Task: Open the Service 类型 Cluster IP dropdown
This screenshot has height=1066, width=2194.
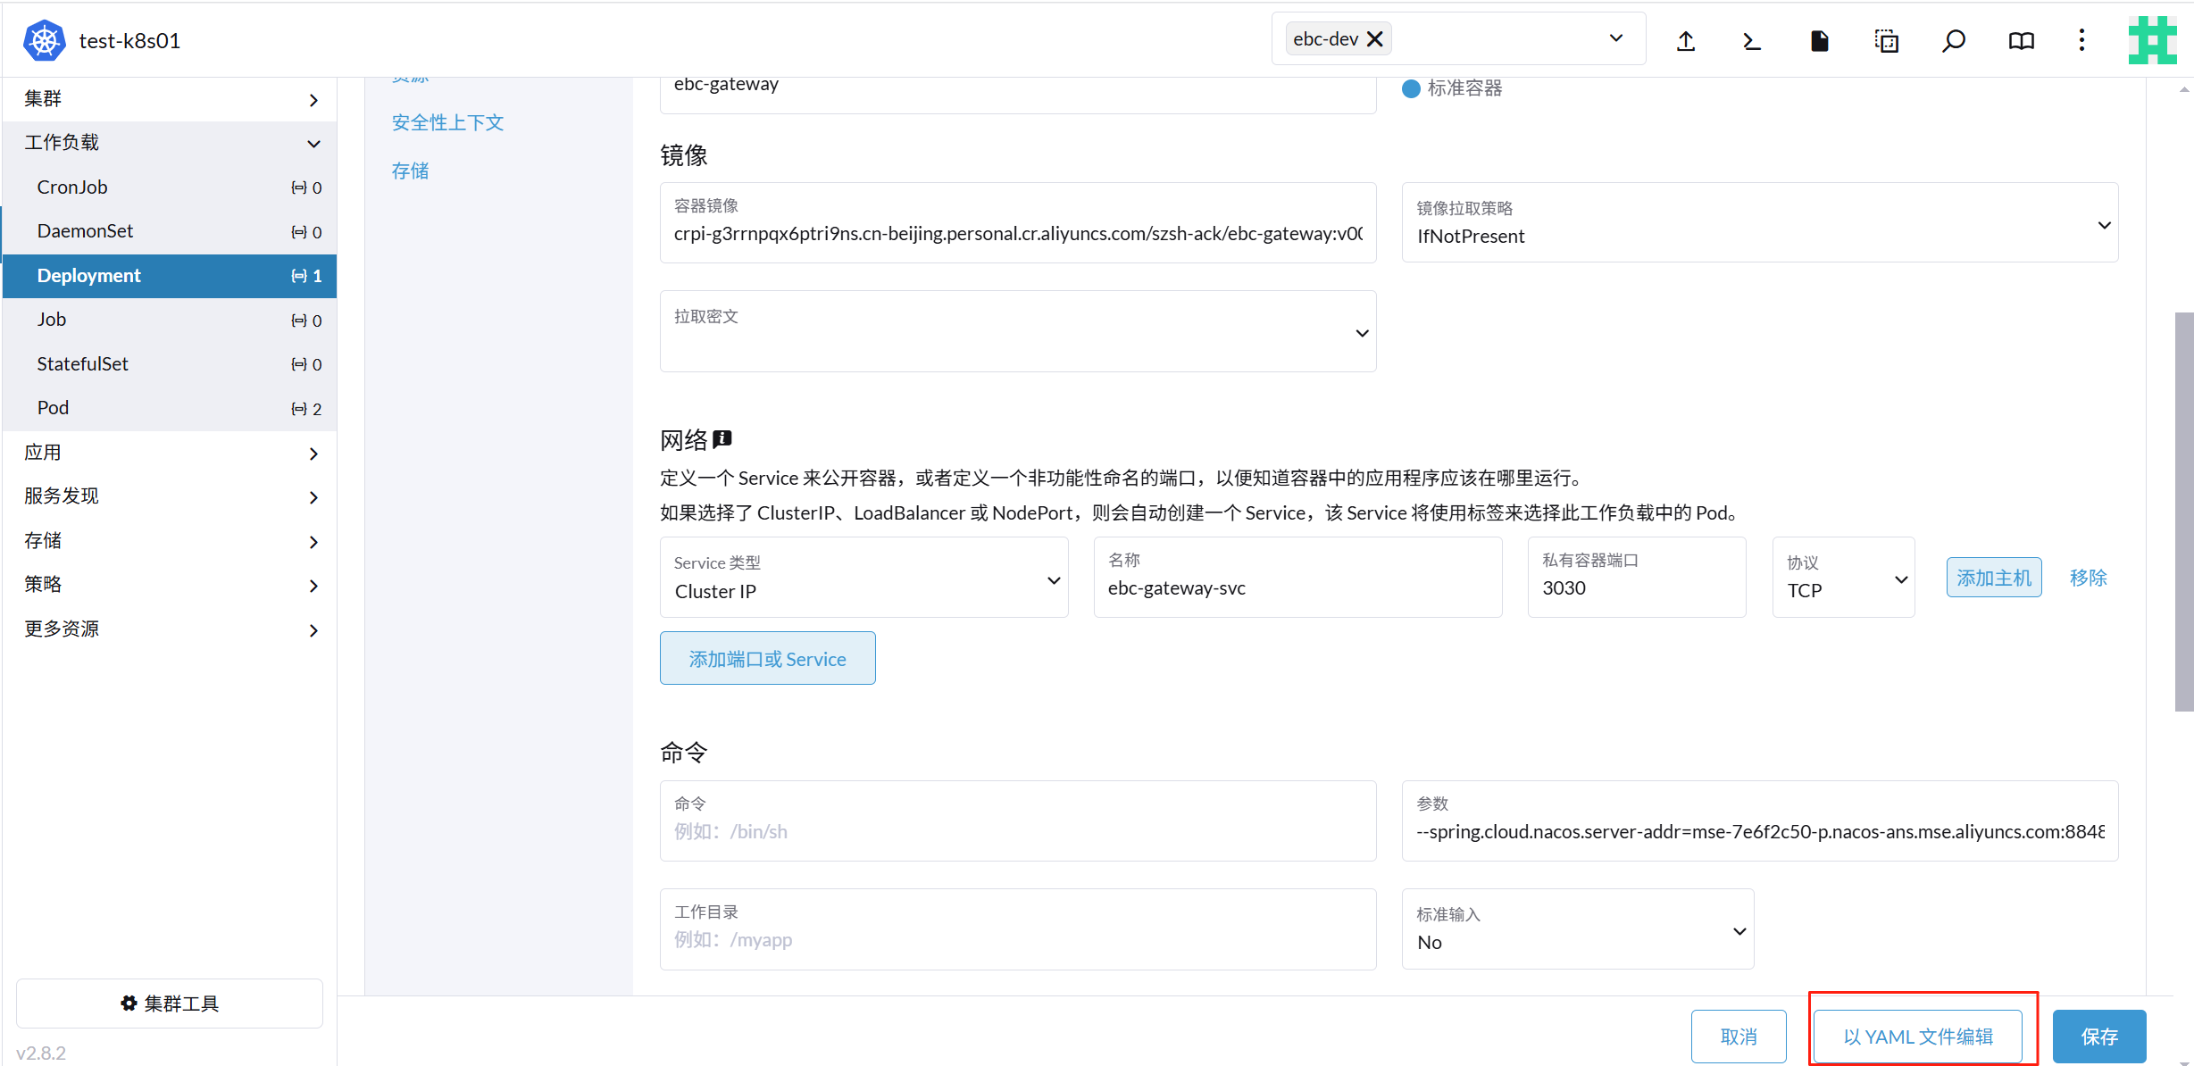Action: click(x=863, y=578)
